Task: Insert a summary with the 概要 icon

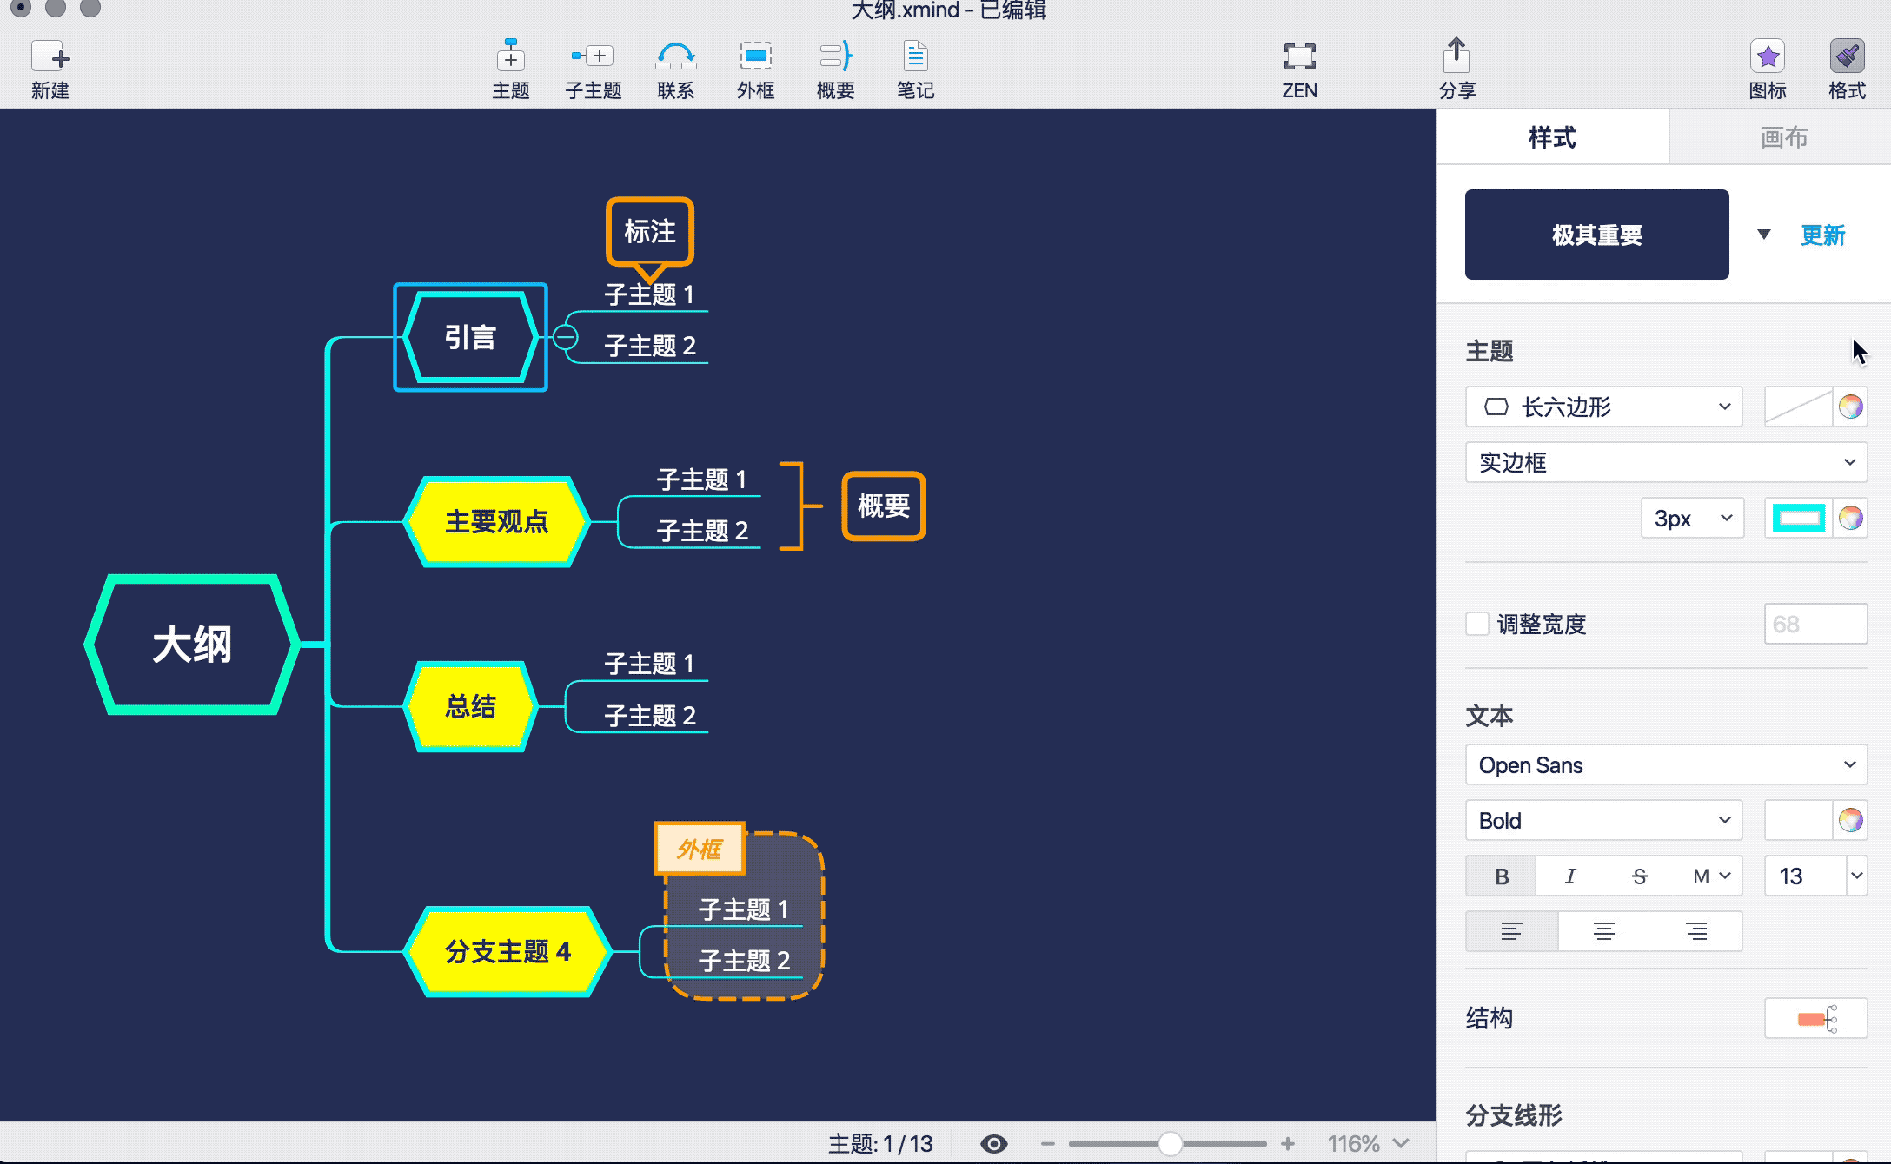Action: pyautogui.click(x=835, y=68)
